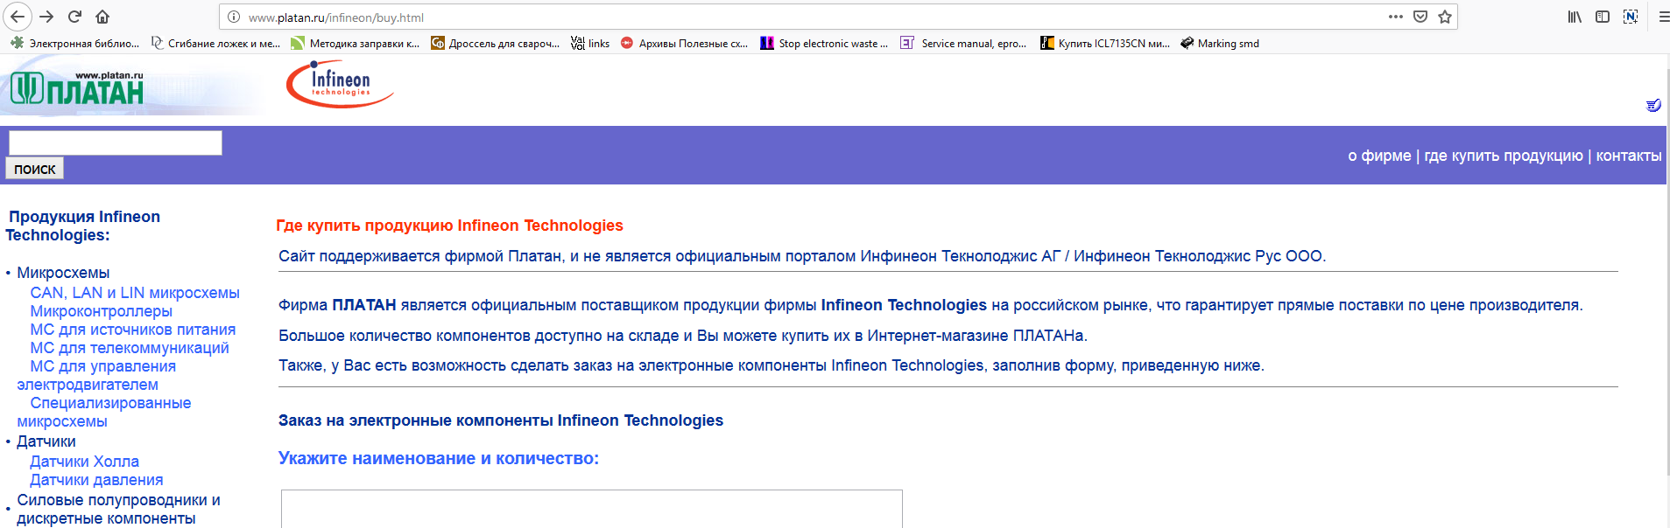Open 'Методика заправки к...' bookmark
1670x528 pixels.
tap(356, 43)
